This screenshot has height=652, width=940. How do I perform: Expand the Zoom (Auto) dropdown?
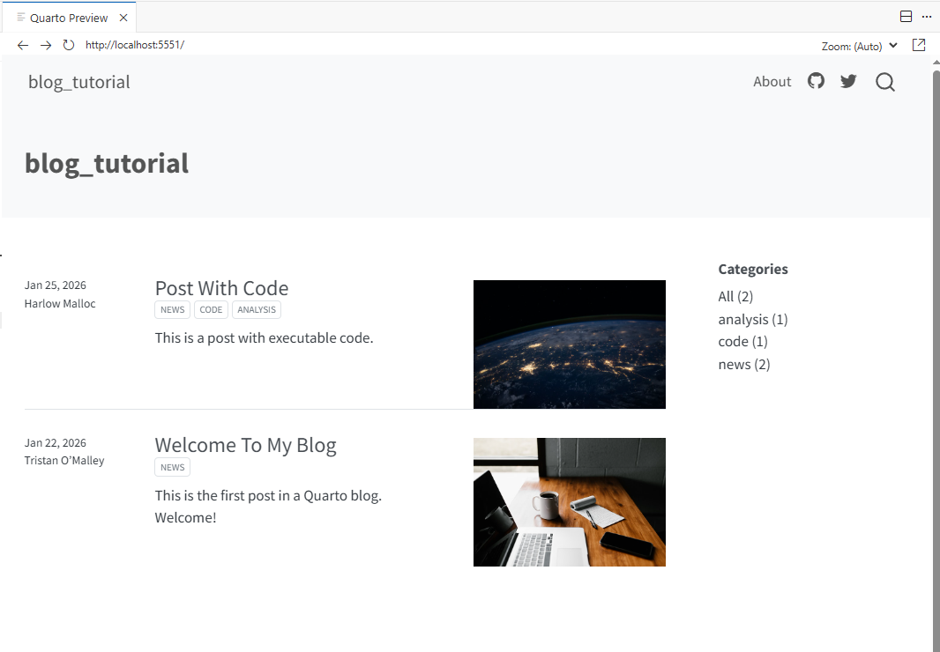click(859, 46)
